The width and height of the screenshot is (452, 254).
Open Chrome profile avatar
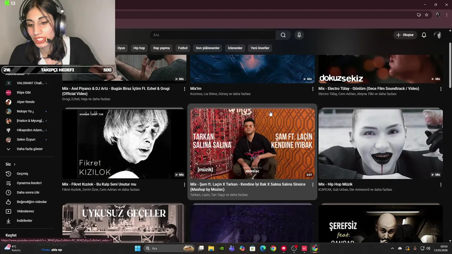pos(438,15)
